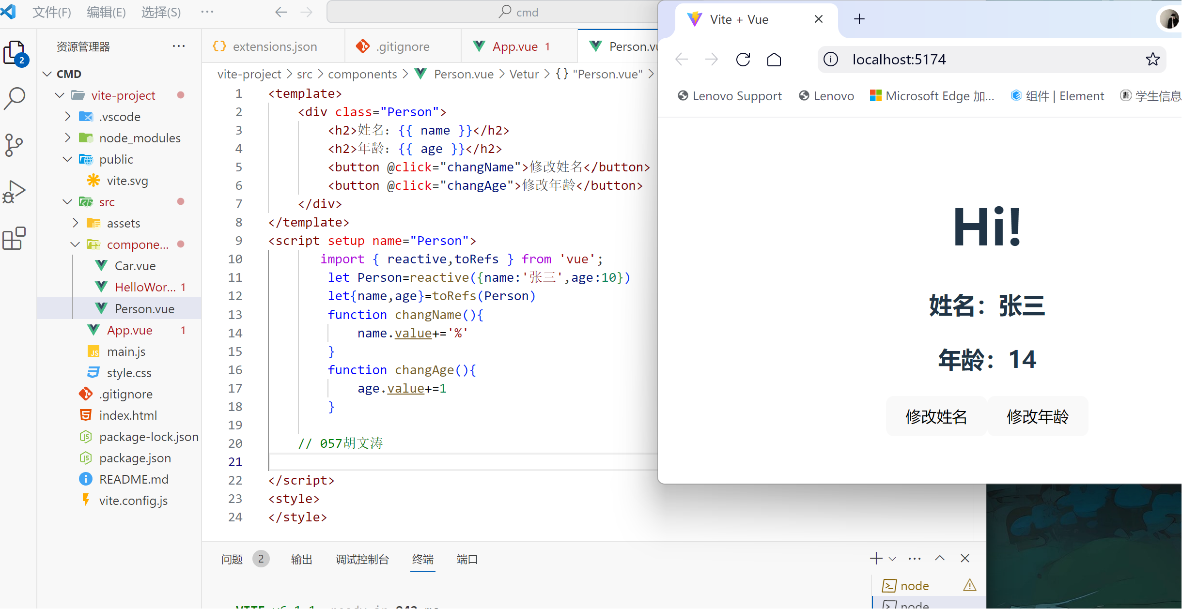Open the 输出 panel tab
Image resolution: width=1182 pixels, height=609 pixels.
coord(302,560)
